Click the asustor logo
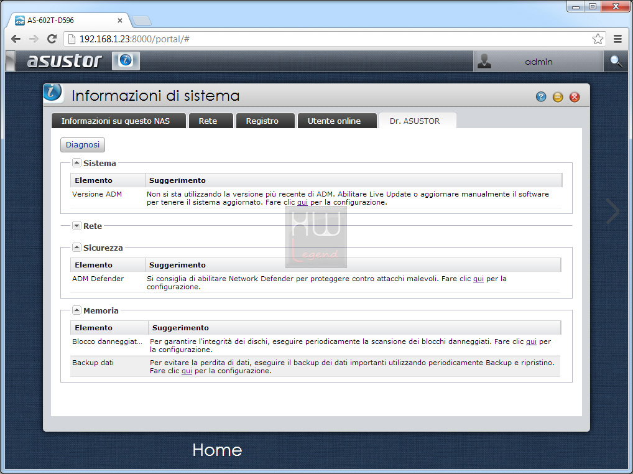Image resolution: width=633 pixels, height=474 pixels. (64, 61)
